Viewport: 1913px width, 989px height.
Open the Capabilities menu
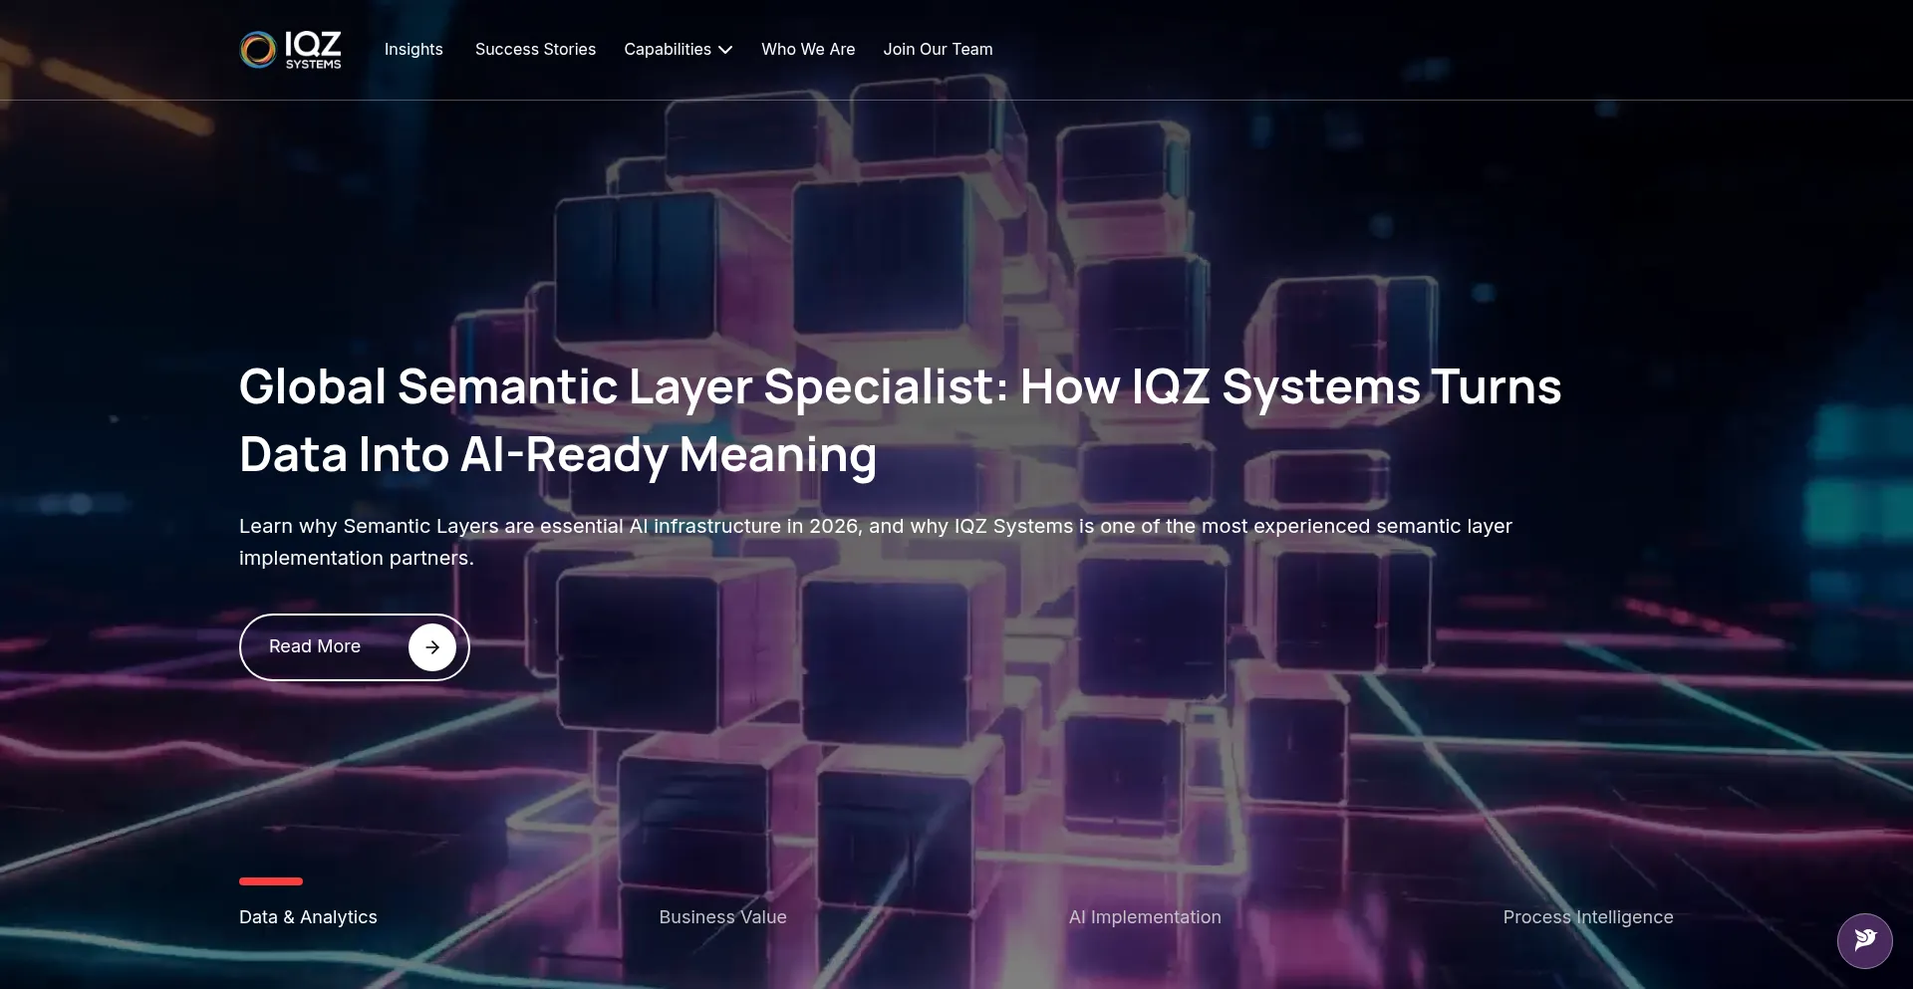coord(678,49)
